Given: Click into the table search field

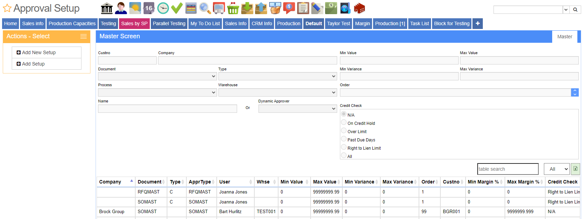Looking at the screenshot, I should pyautogui.click(x=507, y=169).
